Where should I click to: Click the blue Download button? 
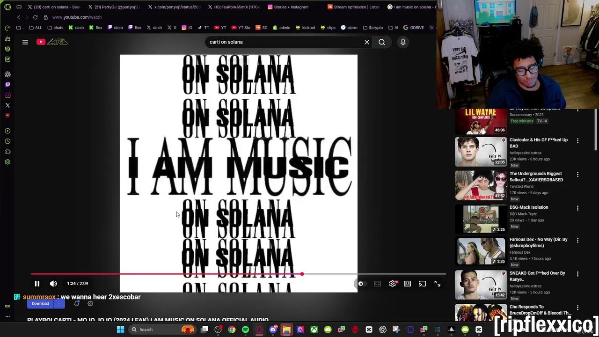pyautogui.click(x=40, y=304)
